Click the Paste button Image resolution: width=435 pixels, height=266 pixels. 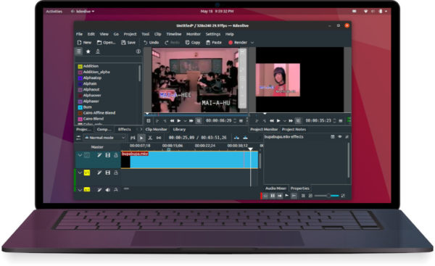point(214,43)
